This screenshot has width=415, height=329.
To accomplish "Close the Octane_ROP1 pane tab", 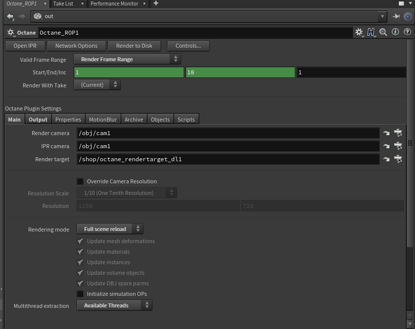I will point(45,4).
